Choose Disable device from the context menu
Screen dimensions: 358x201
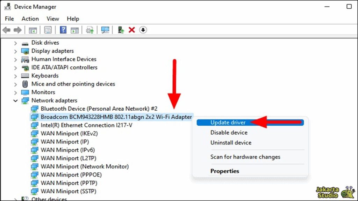point(229,133)
